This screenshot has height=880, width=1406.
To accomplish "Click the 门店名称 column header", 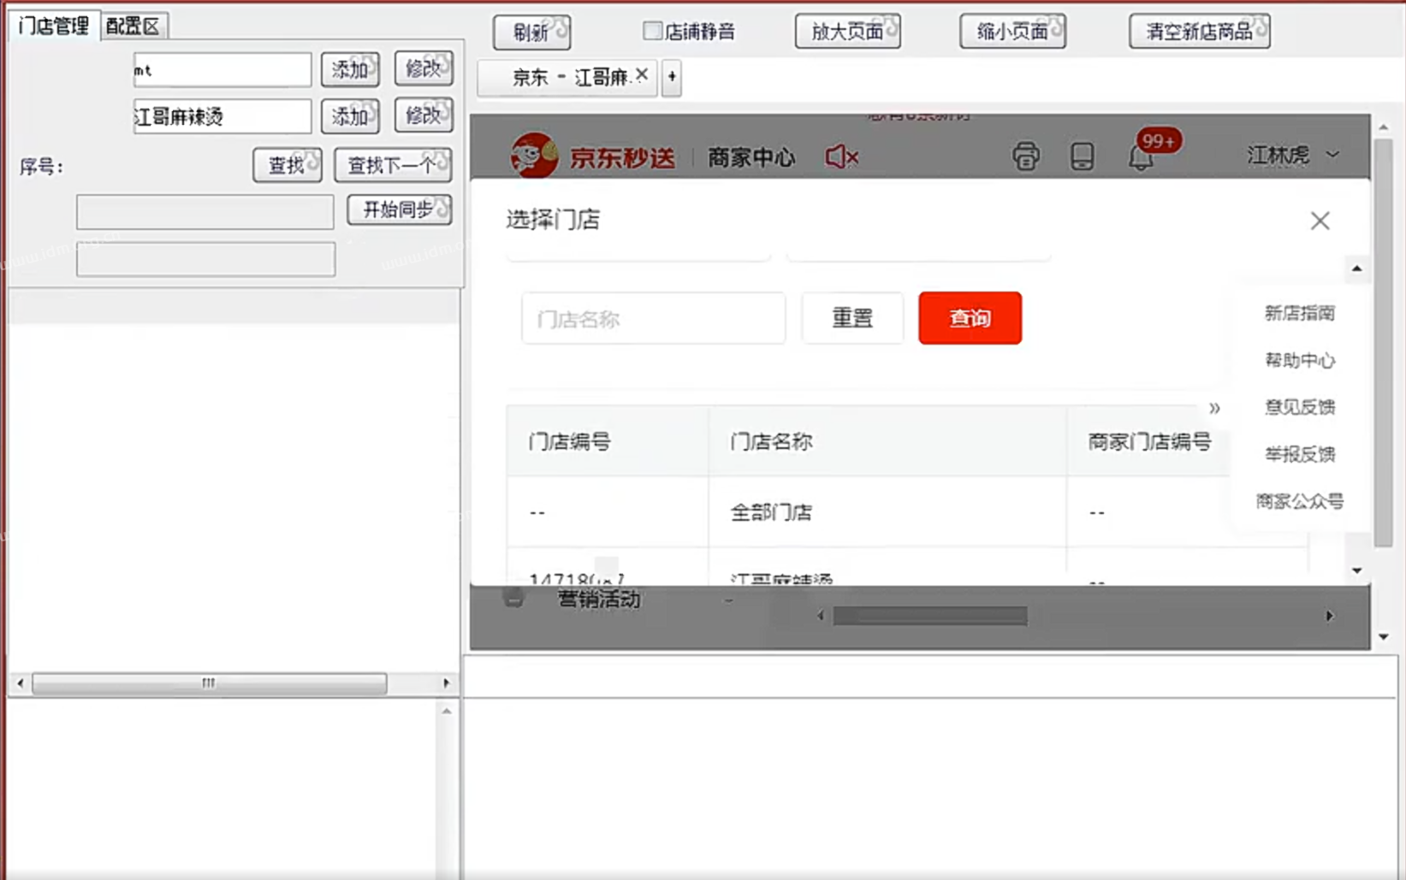I will [x=887, y=441].
